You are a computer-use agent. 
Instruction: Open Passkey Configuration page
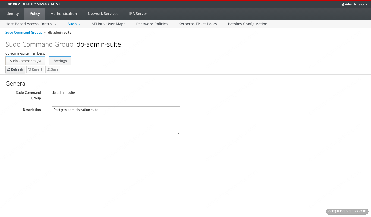tap(248, 24)
